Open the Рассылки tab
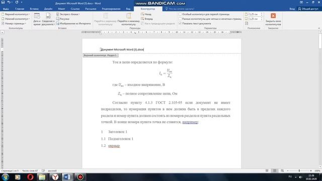 [91, 9]
